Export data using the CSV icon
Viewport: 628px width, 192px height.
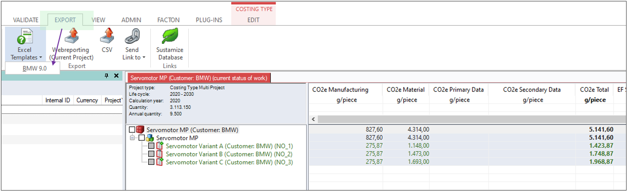107,36
